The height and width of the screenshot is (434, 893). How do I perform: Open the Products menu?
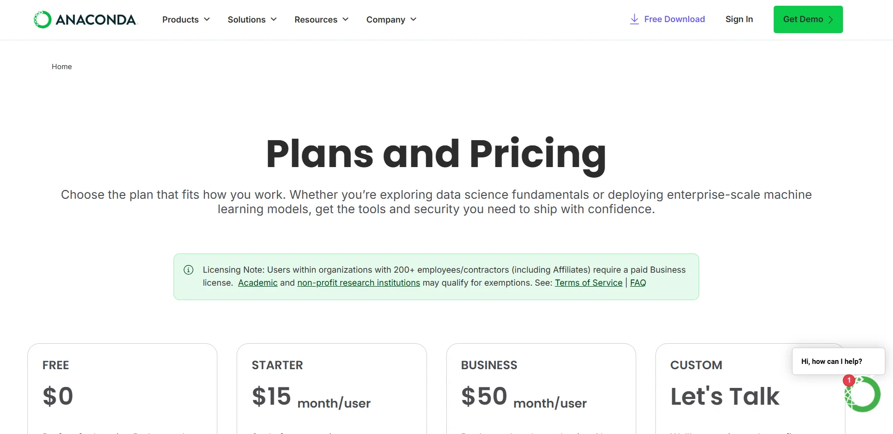(180, 20)
